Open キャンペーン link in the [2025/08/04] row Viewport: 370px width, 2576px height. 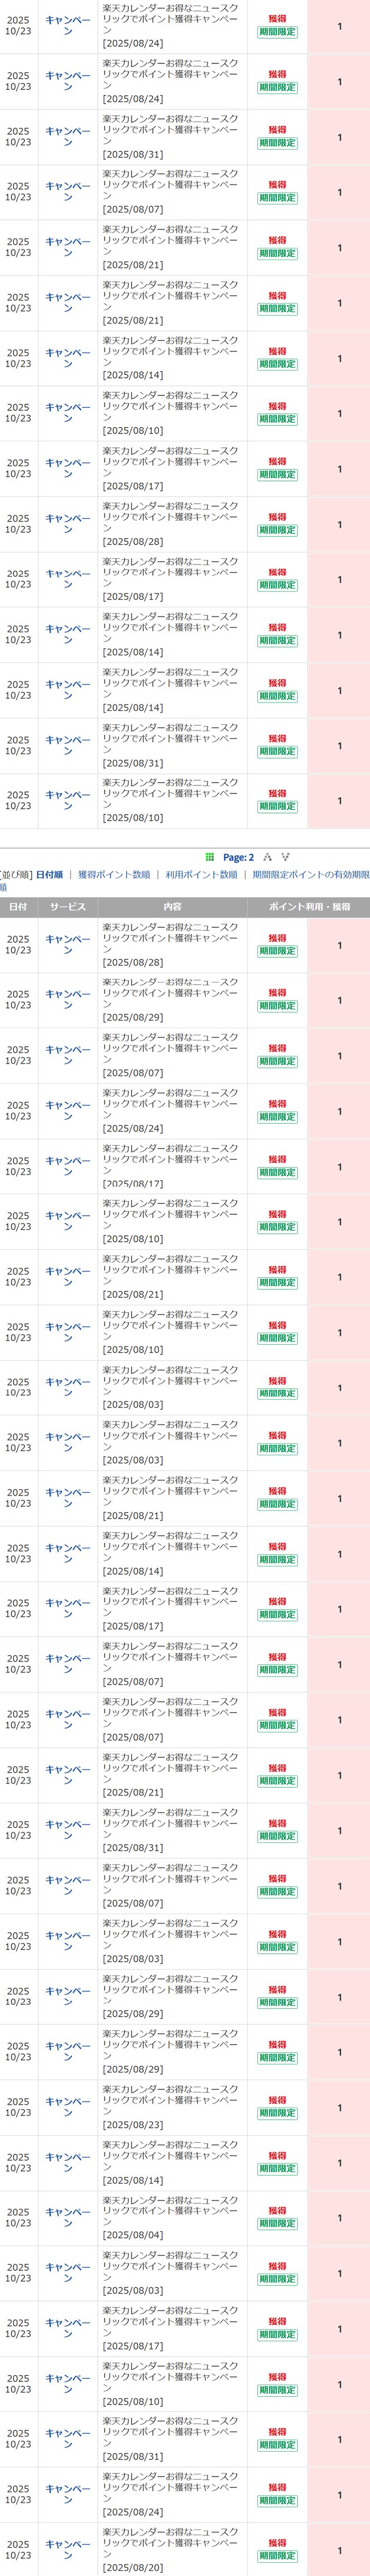[x=68, y=2218]
